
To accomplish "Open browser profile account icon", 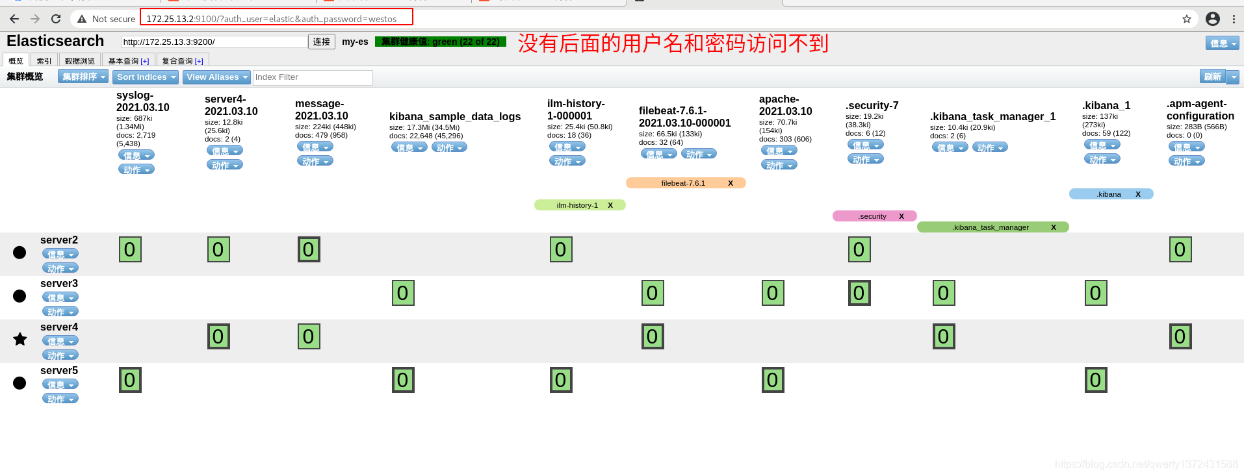I will tap(1213, 19).
